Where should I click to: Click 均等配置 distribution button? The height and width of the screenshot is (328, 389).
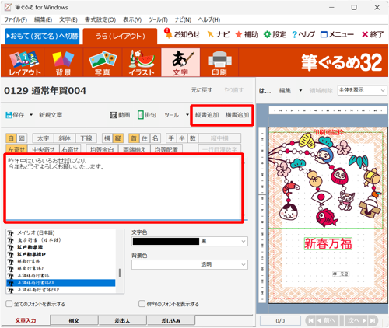pos(166,149)
